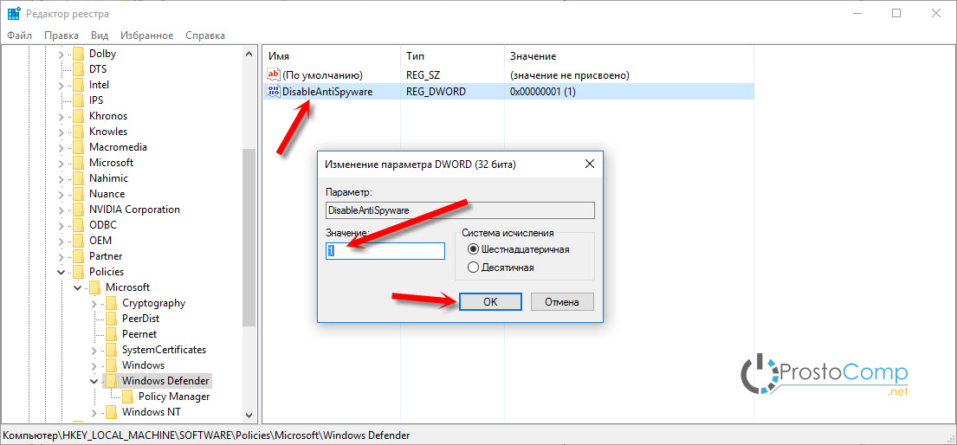Click the Dolby folder icon
The height and width of the screenshot is (445, 957).
pos(78,54)
